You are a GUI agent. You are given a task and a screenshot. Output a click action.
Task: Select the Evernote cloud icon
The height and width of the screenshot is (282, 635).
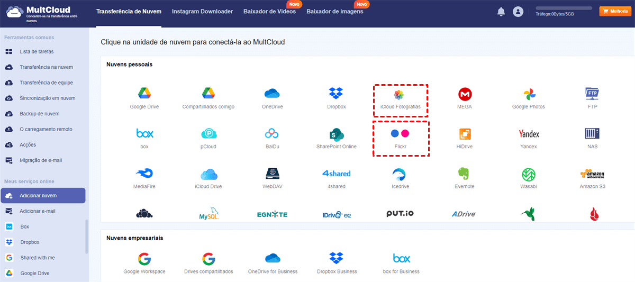(465, 174)
